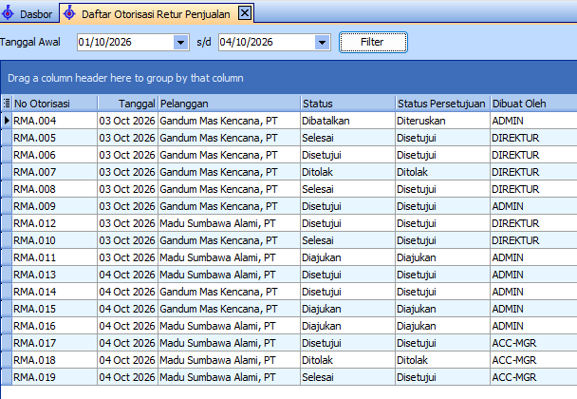577x399 pixels.
Task: Click the Diteruskan approval status cell
Action: click(x=442, y=121)
